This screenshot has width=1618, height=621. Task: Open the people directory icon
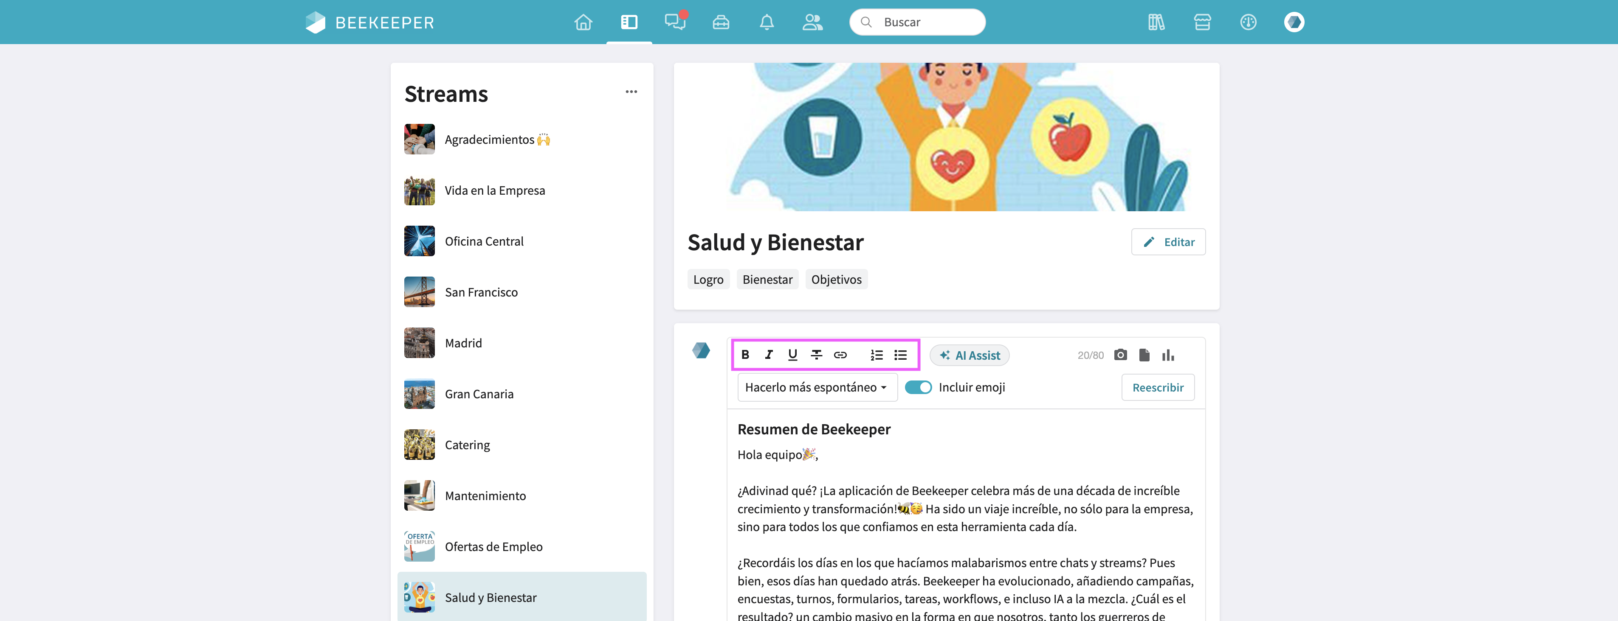coord(812,22)
